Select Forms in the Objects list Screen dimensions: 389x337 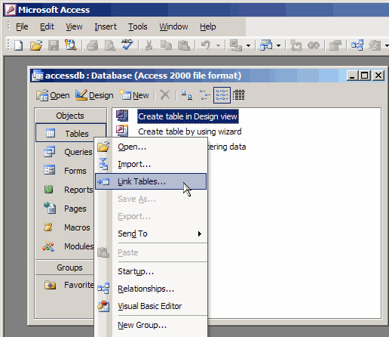click(65, 171)
